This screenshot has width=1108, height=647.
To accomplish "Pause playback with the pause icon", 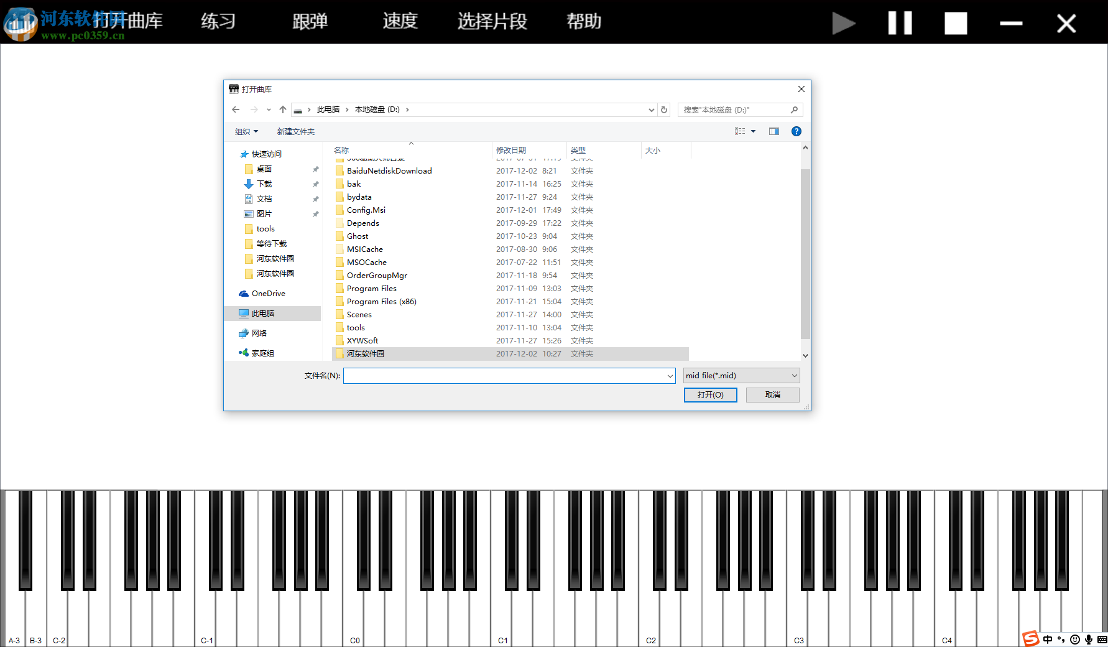I will pyautogui.click(x=900, y=23).
